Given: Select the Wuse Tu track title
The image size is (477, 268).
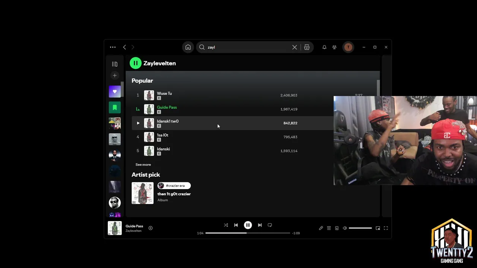Looking at the screenshot, I should pyautogui.click(x=164, y=93).
